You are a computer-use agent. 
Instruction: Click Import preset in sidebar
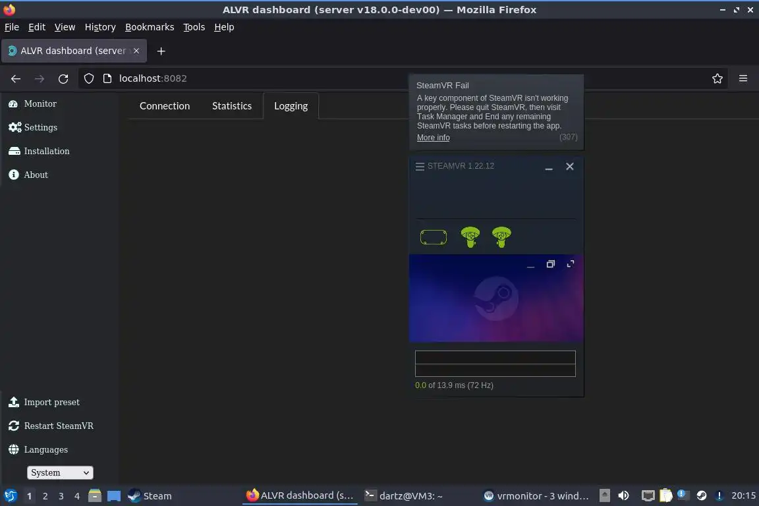(44, 402)
